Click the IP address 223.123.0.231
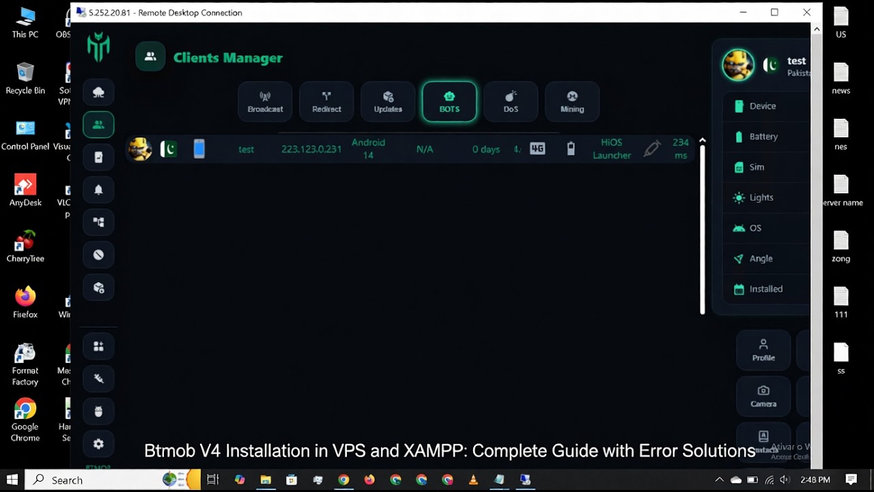Viewport: 874px width, 492px height. [311, 149]
